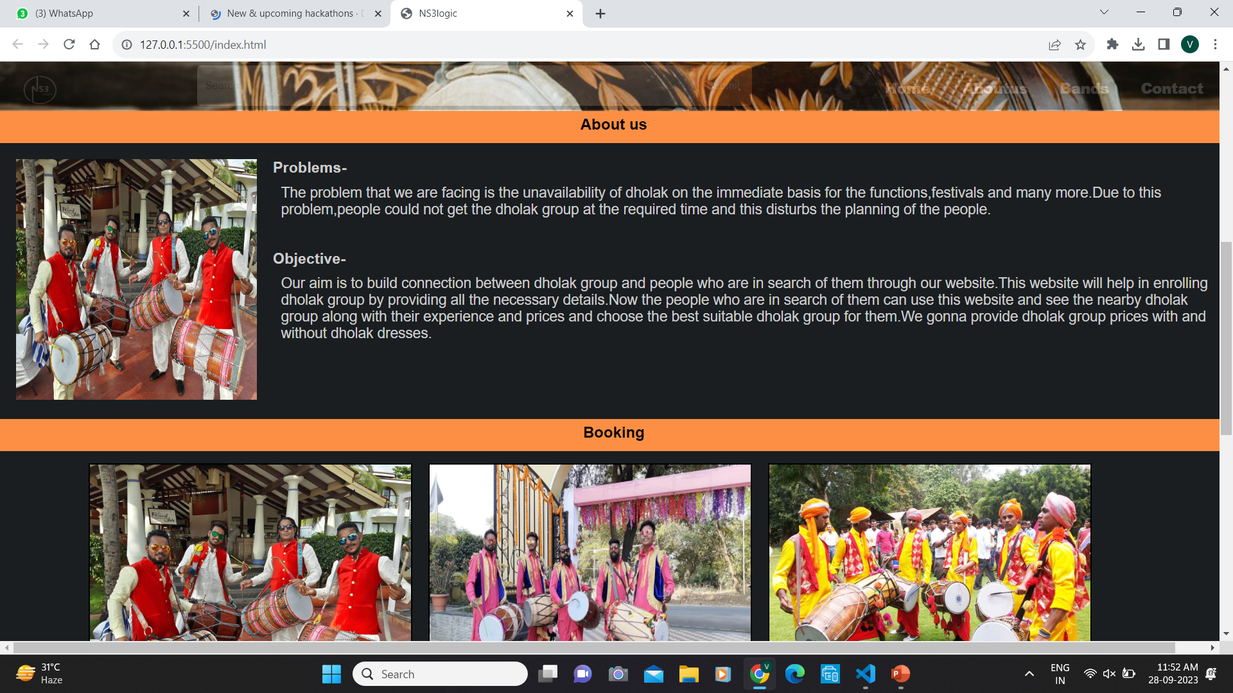
Task: Click the vertical page scrollbar thumb
Action: (x=1226, y=338)
